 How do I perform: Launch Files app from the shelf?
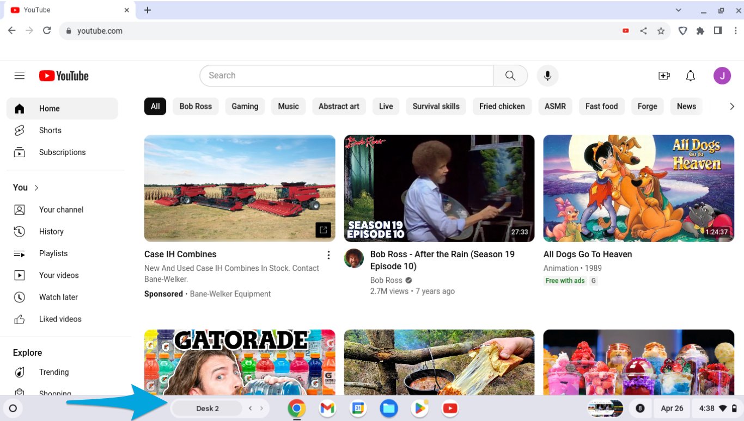[389, 408]
